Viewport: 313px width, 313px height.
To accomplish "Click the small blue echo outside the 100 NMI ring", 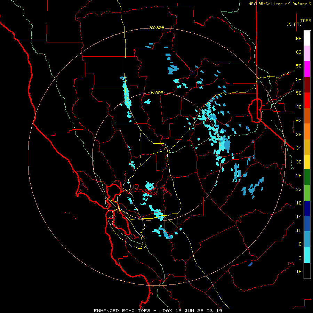I will 250,264.
